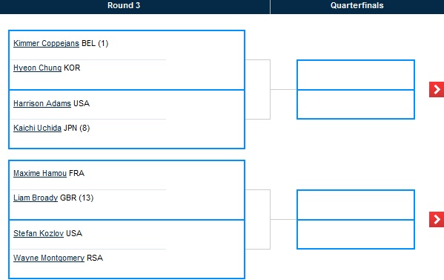Open Hyeon Chung player link
This screenshot has height=280, width=444.
click(x=37, y=68)
